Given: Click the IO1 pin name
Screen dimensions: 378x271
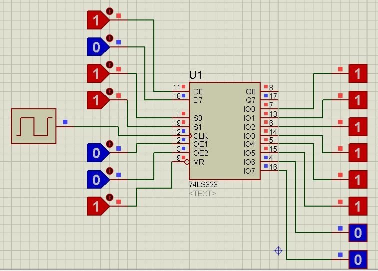Looking at the screenshot, I should (x=250, y=118).
